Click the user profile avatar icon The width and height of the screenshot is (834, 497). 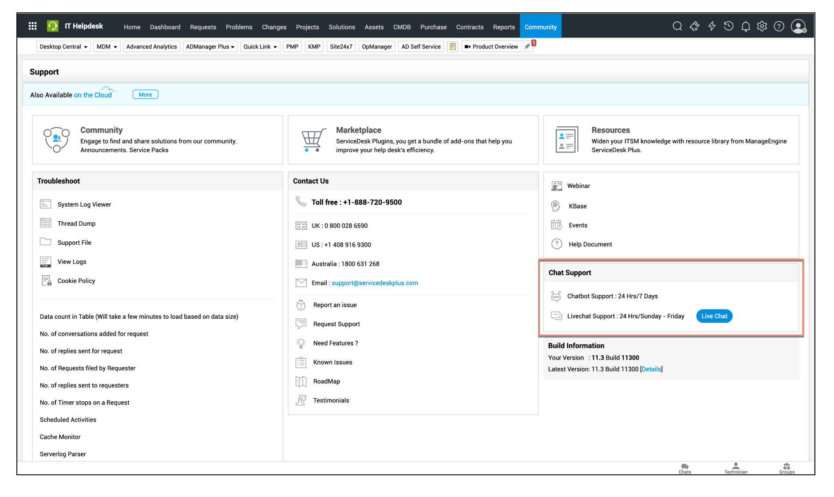pyautogui.click(x=798, y=27)
